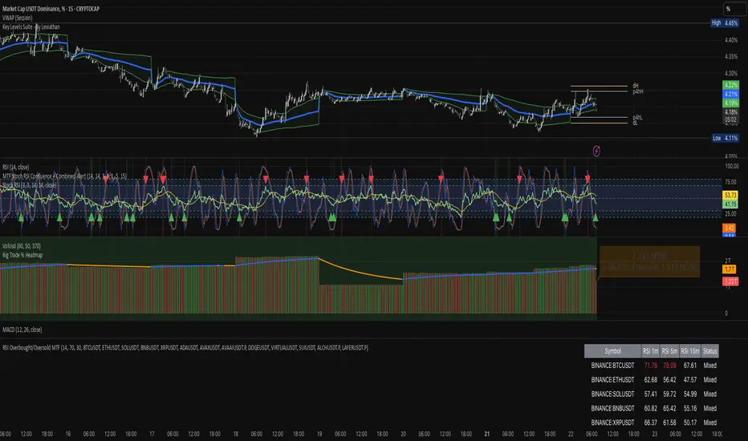Screen dimensions: 748x441
Task: Click the yellow 53.73 RSI value label
Action: (x=730, y=195)
